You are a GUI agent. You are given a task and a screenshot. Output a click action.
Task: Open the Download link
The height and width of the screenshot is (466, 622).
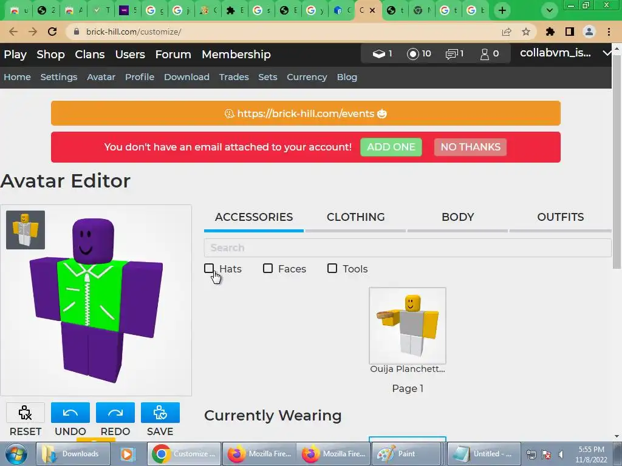click(x=186, y=77)
